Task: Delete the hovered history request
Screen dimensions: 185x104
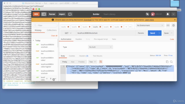Action: click(51, 79)
